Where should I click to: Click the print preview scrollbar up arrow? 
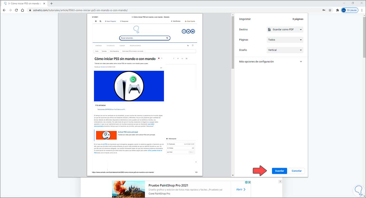[x=233, y=15]
